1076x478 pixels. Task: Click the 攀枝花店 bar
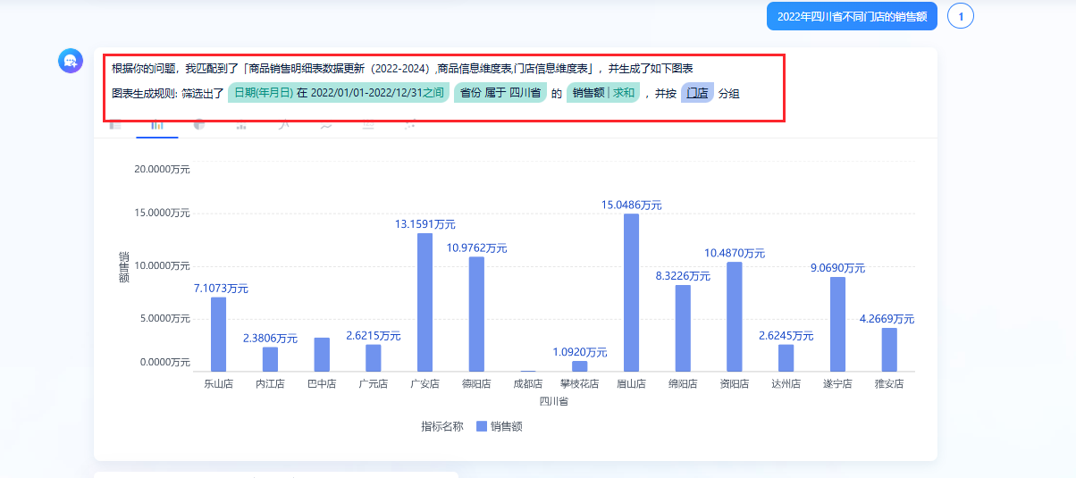pyautogui.click(x=580, y=366)
